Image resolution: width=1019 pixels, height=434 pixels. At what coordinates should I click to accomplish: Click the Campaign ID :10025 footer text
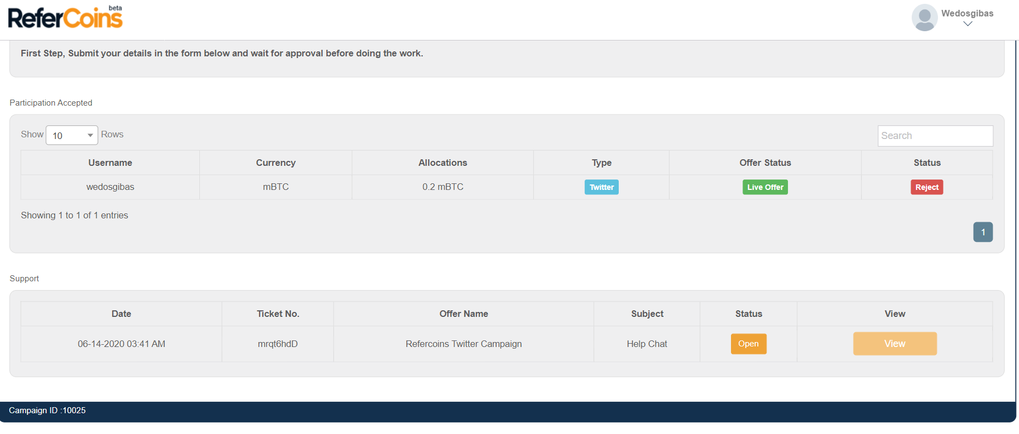point(47,410)
